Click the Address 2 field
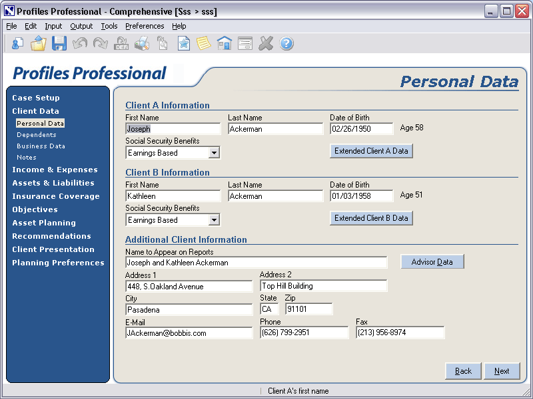This screenshot has width=533, height=399. [324, 286]
